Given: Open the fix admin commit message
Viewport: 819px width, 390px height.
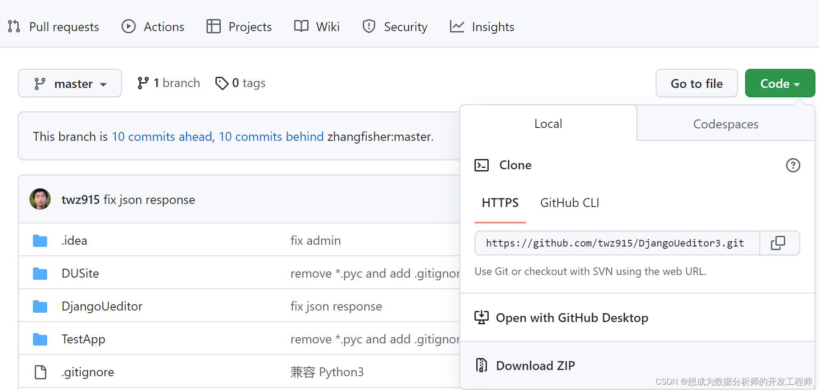Looking at the screenshot, I should 316,240.
